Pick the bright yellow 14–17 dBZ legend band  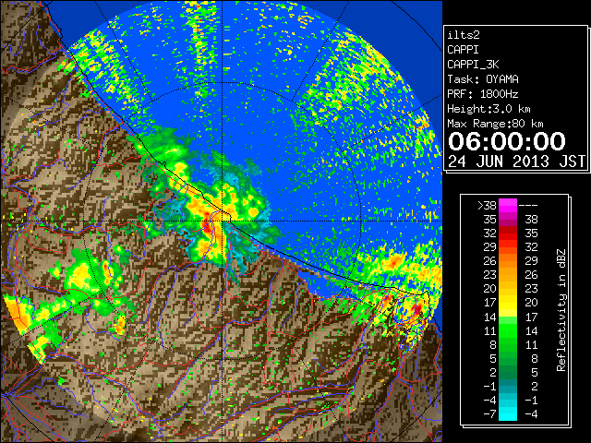point(508,311)
